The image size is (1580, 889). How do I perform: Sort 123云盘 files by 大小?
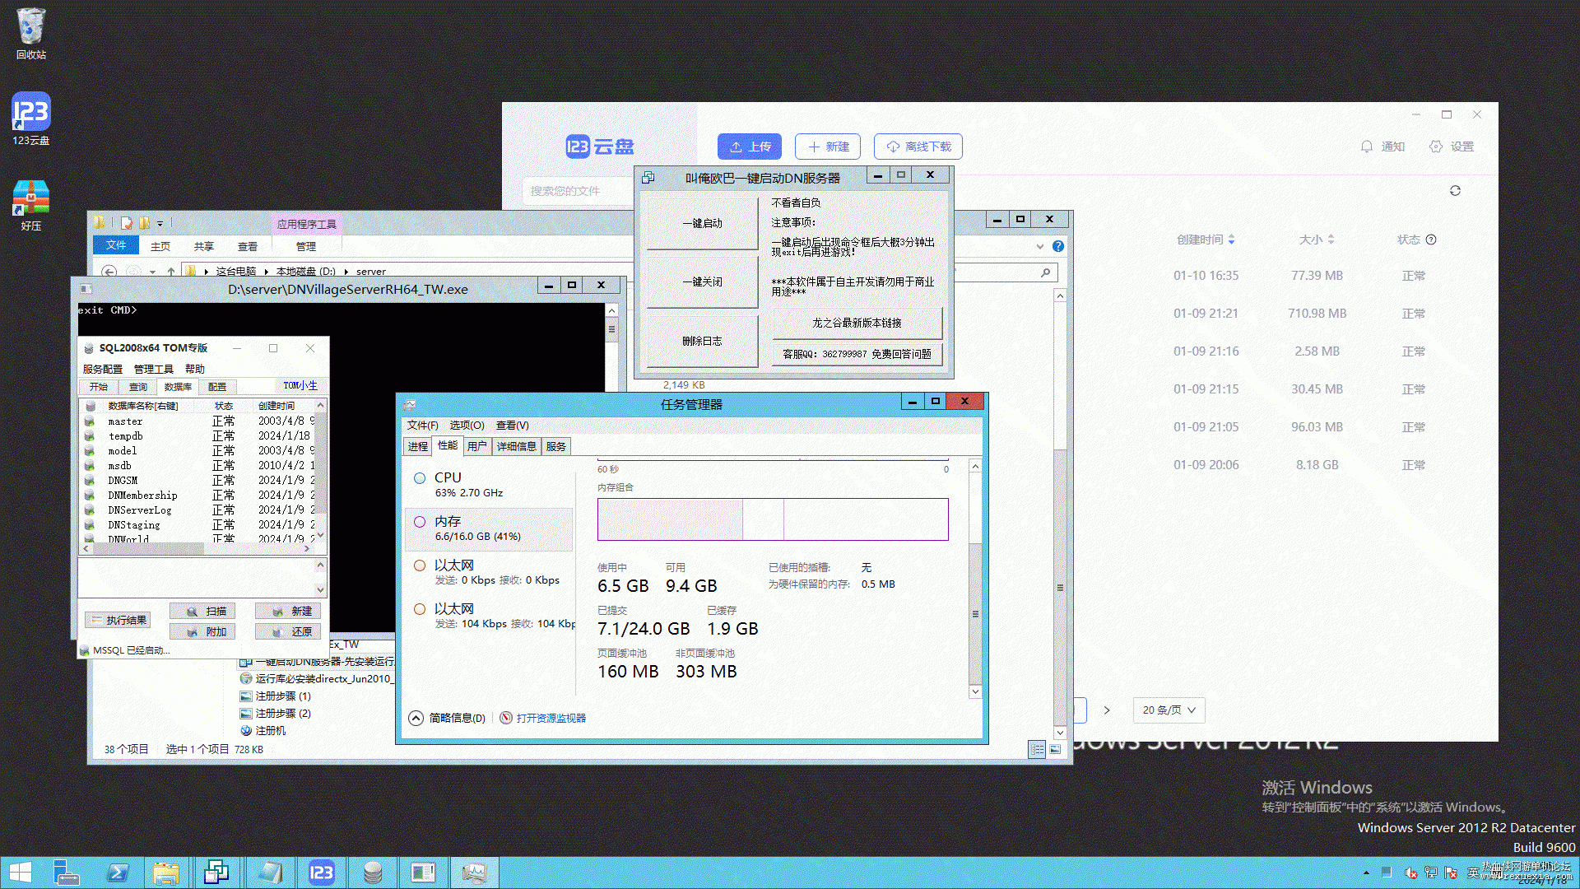point(1317,240)
